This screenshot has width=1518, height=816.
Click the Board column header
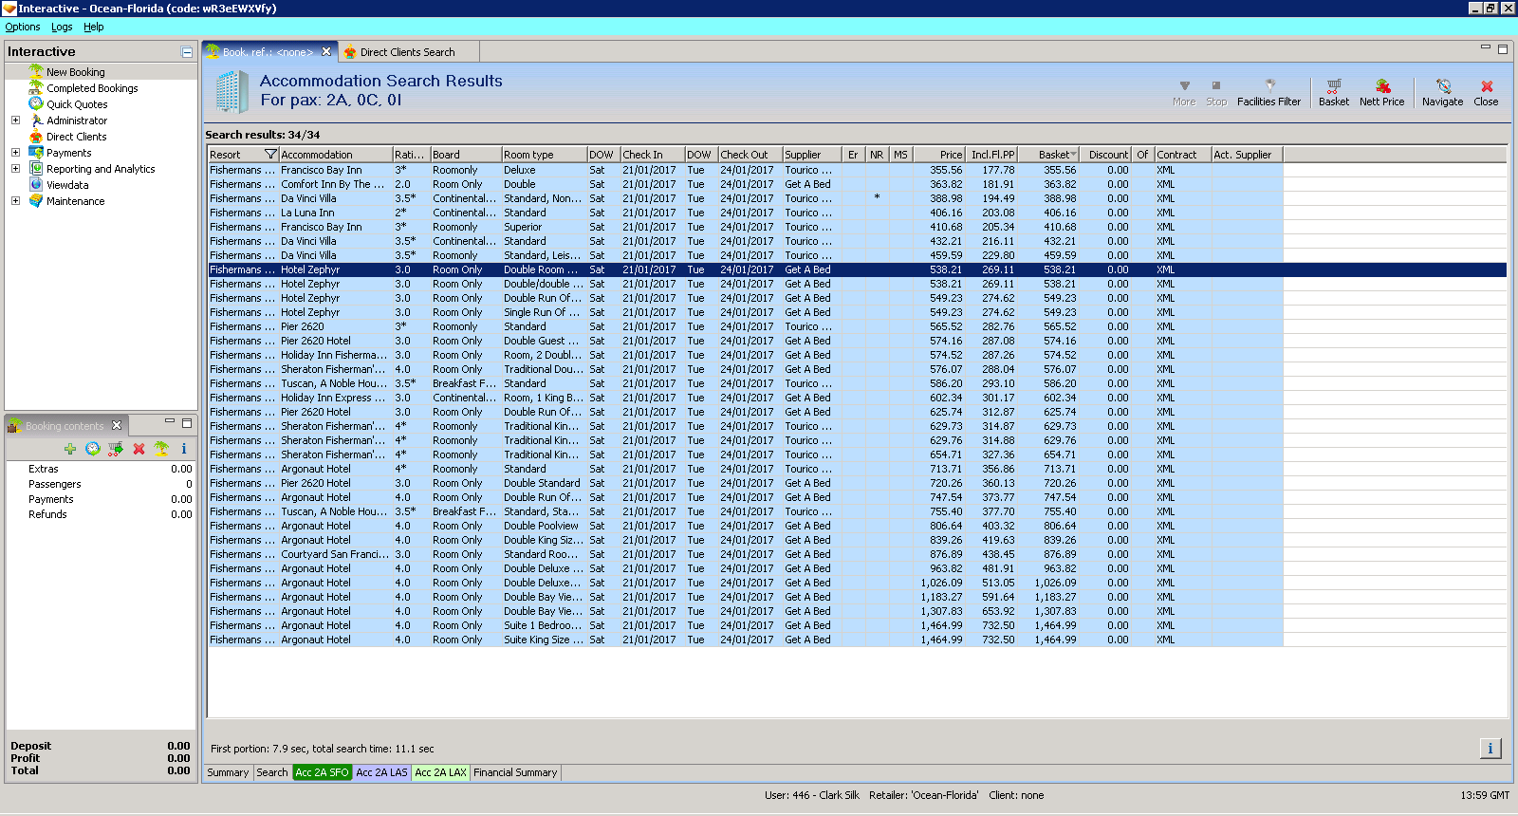tap(466, 155)
